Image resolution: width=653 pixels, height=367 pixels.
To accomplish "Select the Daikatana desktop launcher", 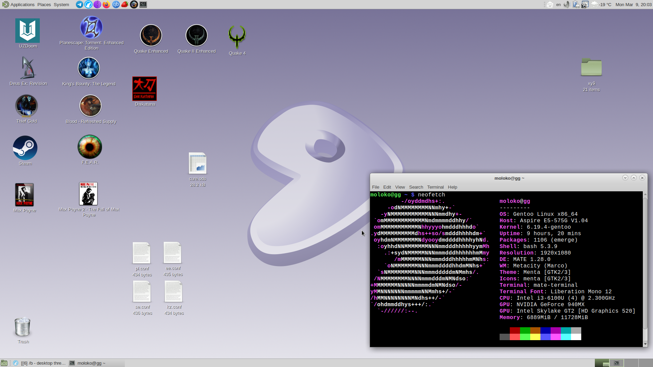I will click(145, 89).
